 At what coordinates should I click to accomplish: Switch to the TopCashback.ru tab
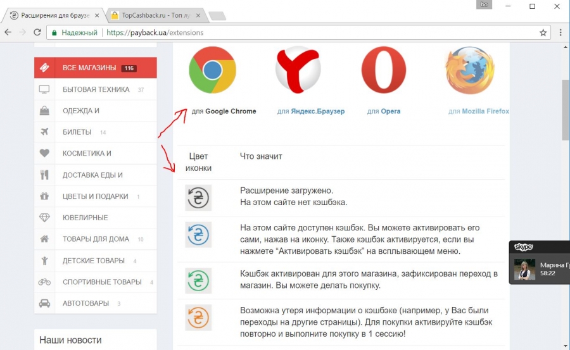pos(156,15)
